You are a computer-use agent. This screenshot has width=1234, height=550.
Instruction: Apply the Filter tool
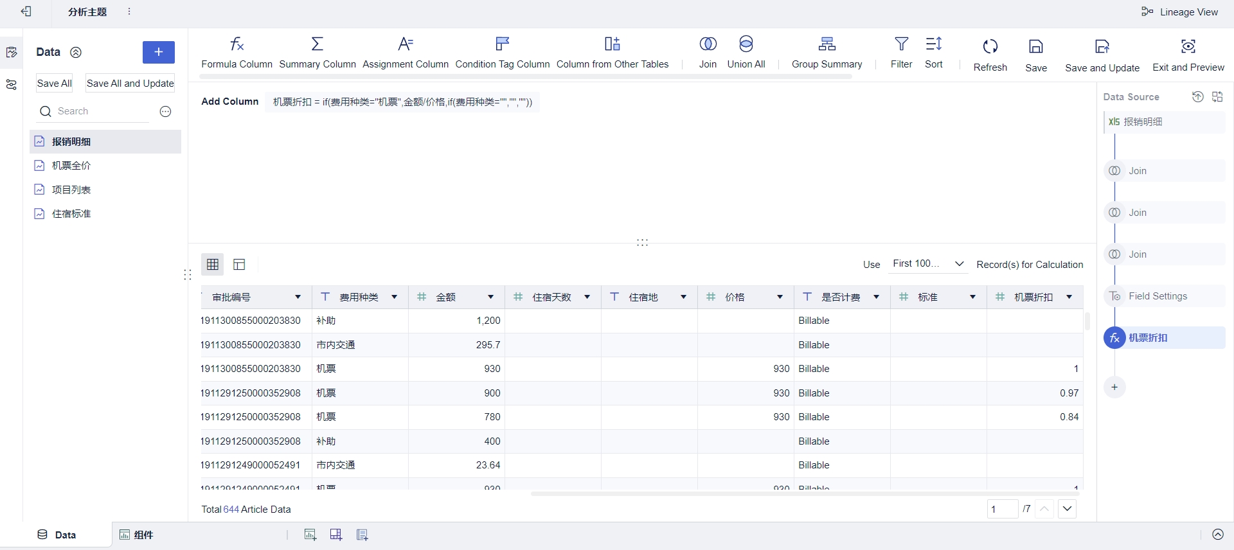[902, 53]
